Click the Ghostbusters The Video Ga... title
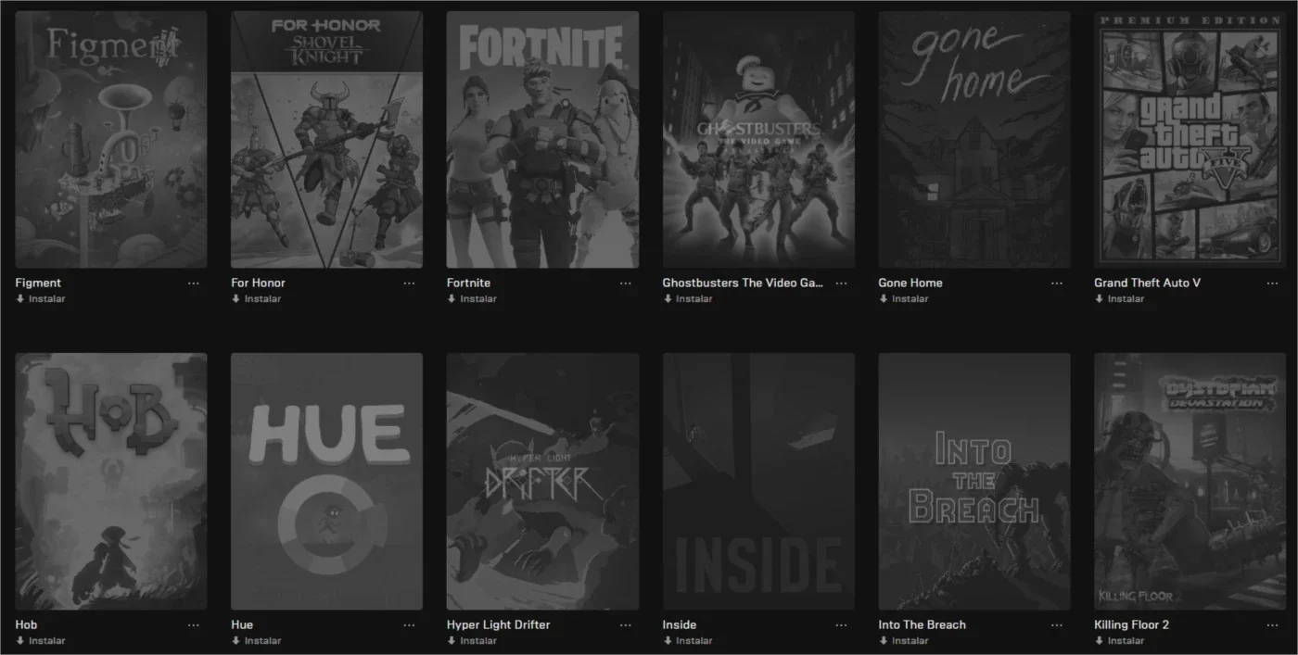The image size is (1298, 655). point(743,283)
